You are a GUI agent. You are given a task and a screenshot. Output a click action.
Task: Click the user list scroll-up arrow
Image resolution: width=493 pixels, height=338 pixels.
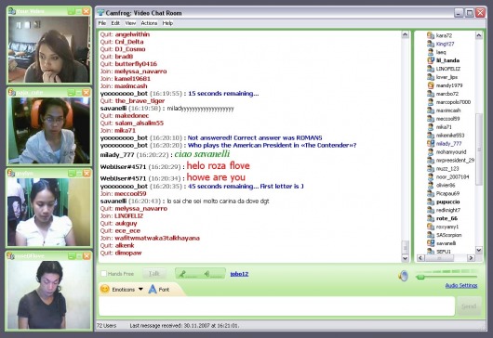[478, 35]
